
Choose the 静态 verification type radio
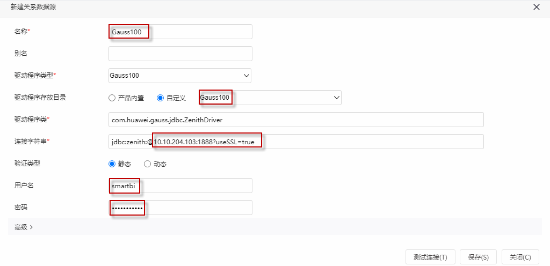pos(112,164)
